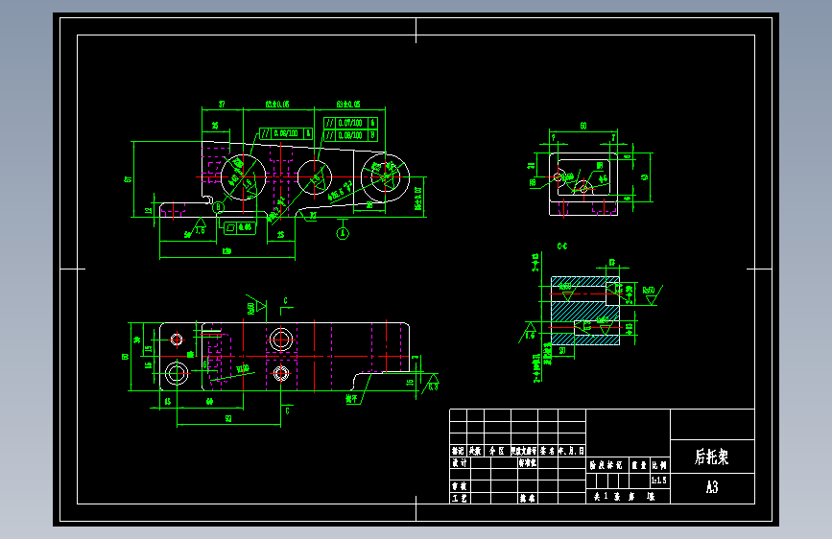Screen dimensions: 832x539
Task: Click the 设计 row label
Action: click(460, 462)
